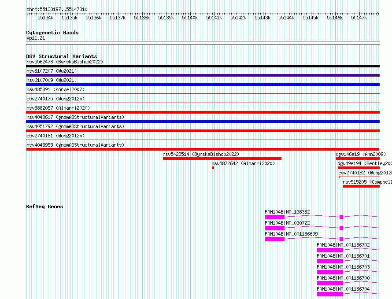Click the RefSeq Genes track title
Screen dimensions: 392x299
click(x=44, y=207)
